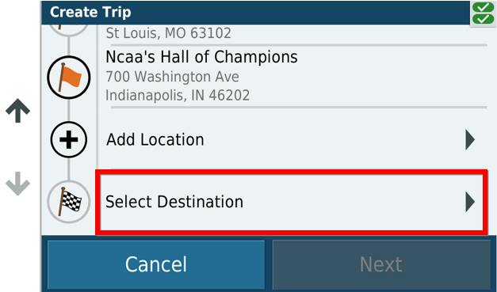The width and height of the screenshot is (497, 292).
Task: Expand the Add Location arrow
Action: coord(470,139)
